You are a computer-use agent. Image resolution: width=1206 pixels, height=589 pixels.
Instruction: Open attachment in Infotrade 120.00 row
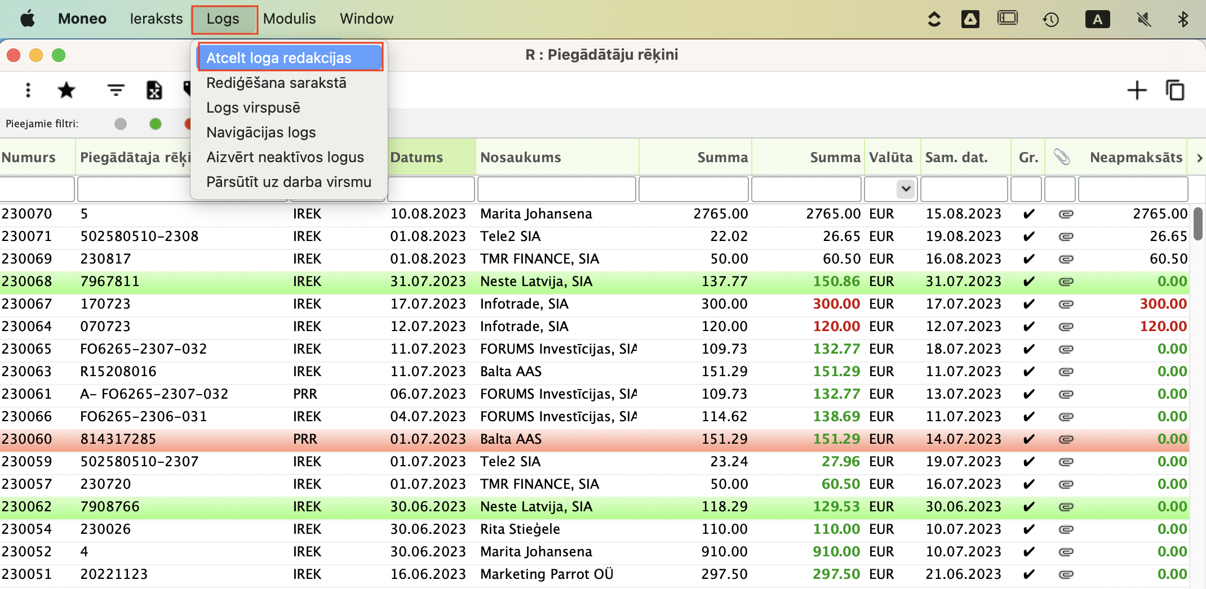click(x=1066, y=327)
